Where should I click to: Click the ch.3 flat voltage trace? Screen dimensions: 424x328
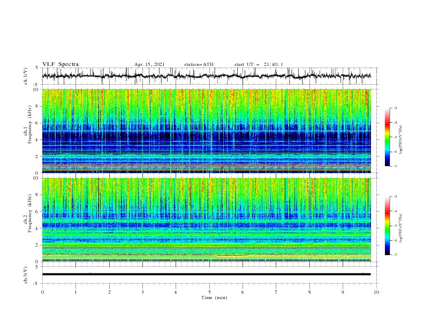click(x=206, y=274)
